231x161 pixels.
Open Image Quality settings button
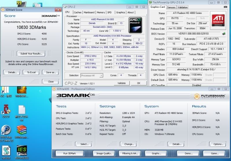click(104, 153)
